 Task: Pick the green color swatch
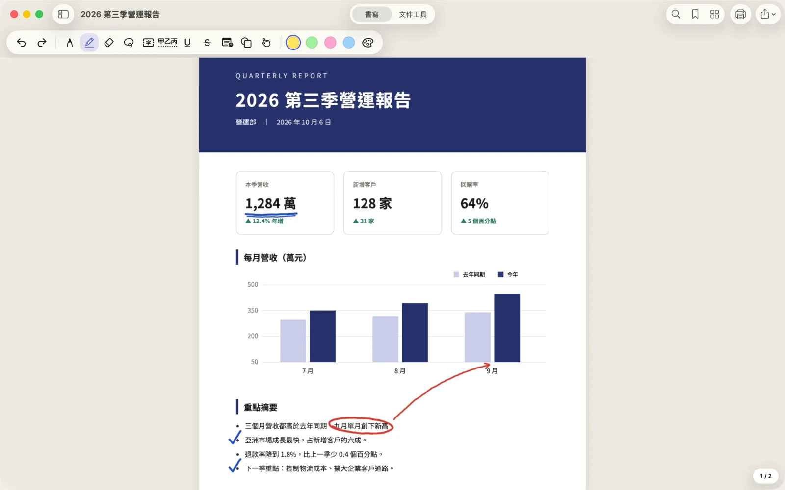coord(312,43)
